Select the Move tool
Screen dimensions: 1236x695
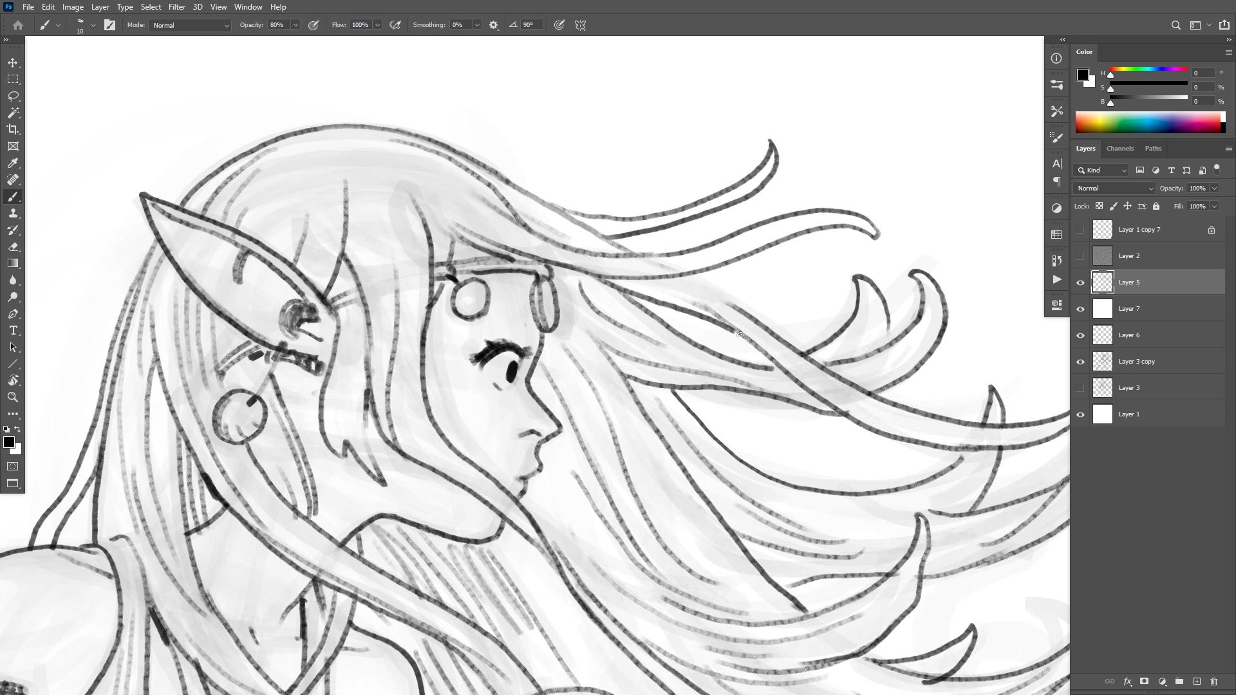click(13, 62)
